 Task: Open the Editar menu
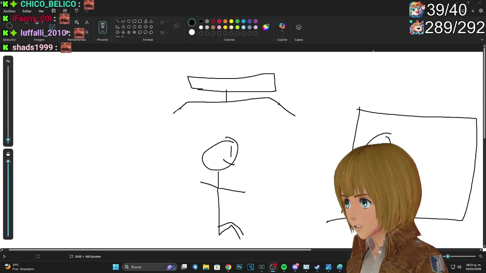coord(27,11)
